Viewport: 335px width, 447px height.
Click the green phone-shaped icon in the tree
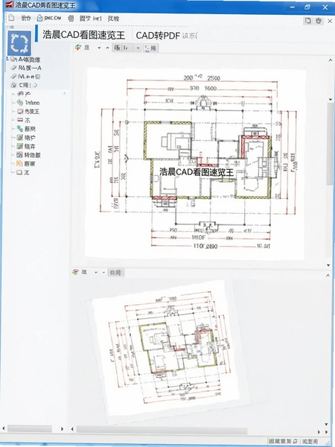(20, 129)
